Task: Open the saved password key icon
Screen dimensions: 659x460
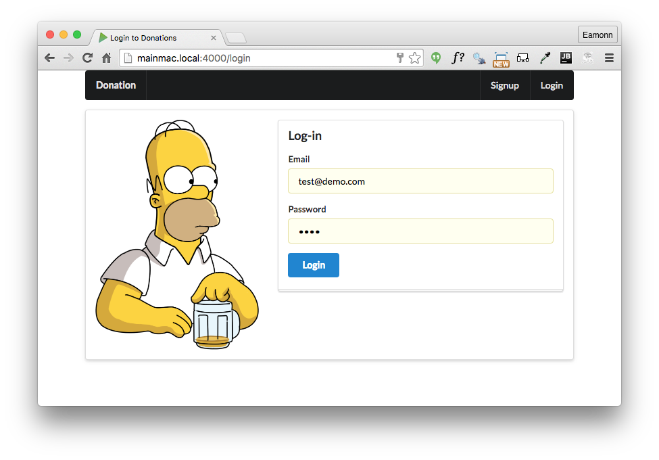Action: (x=400, y=58)
